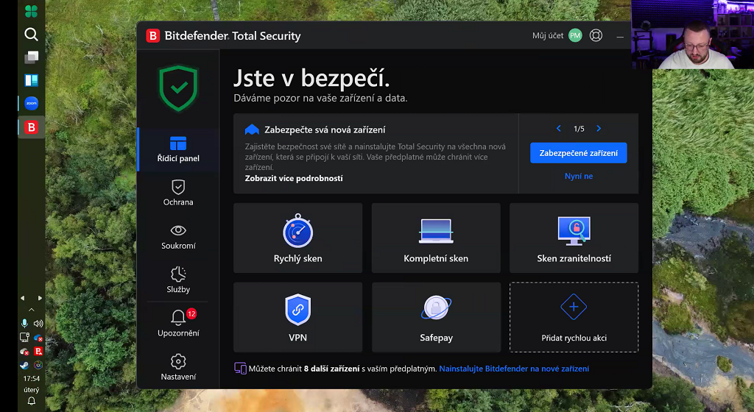Click the blue OneDrive tray icon with error

tap(38, 338)
